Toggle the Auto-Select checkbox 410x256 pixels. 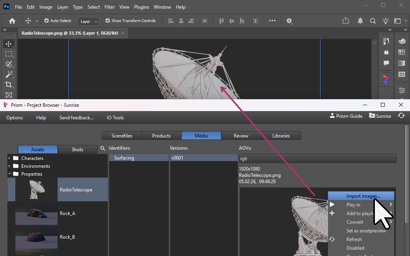pyautogui.click(x=47, y=21)
